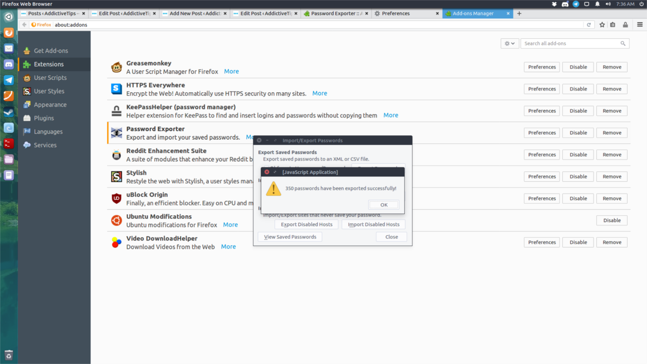Open More link for HTTPS Everywhere
The width and height of the screenshot is (647, 364).
[320, 93]
